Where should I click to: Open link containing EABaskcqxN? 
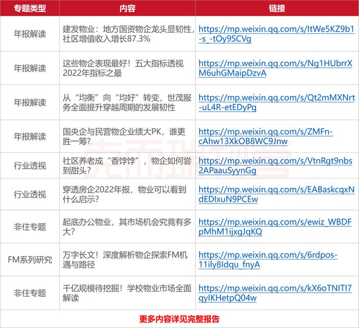(x=276, y=194)
